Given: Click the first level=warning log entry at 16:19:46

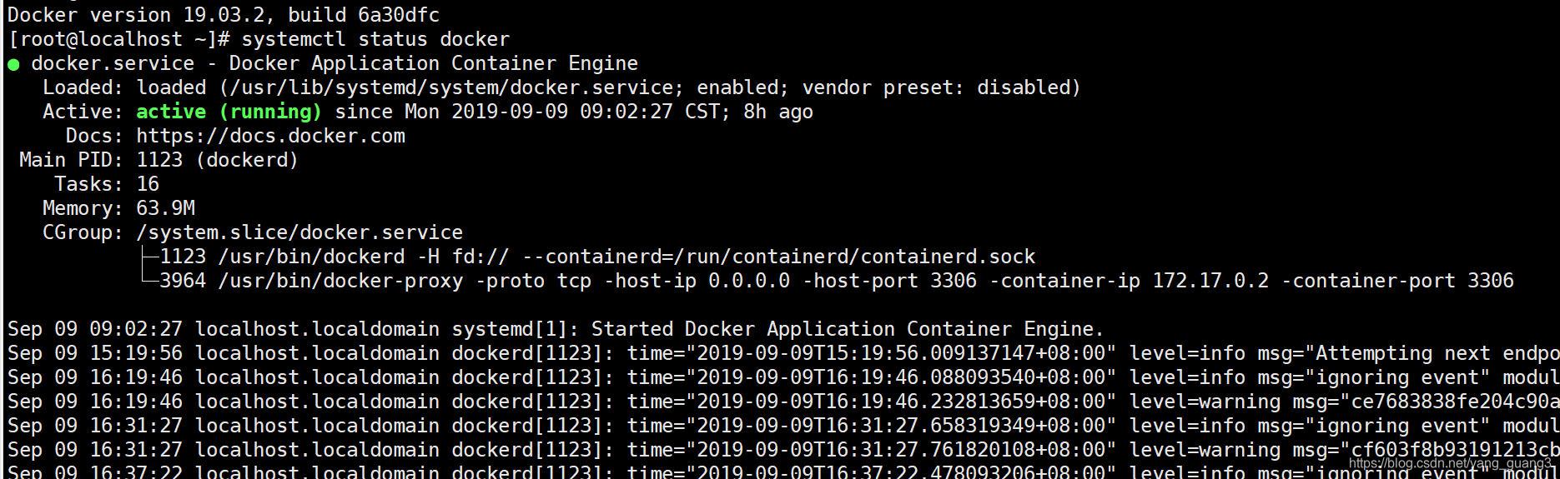Looking at the screenshot, I should click(1205, 402).
